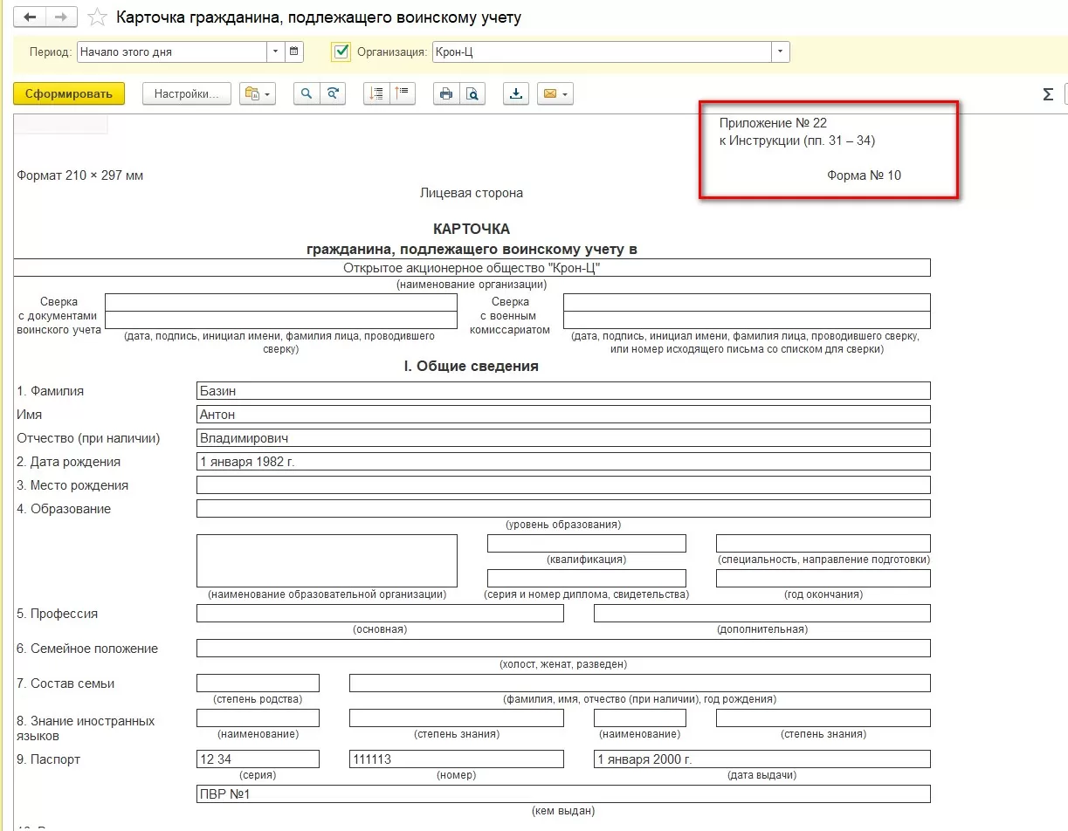Click the forward navigation arrow

[x=60, y=17]
